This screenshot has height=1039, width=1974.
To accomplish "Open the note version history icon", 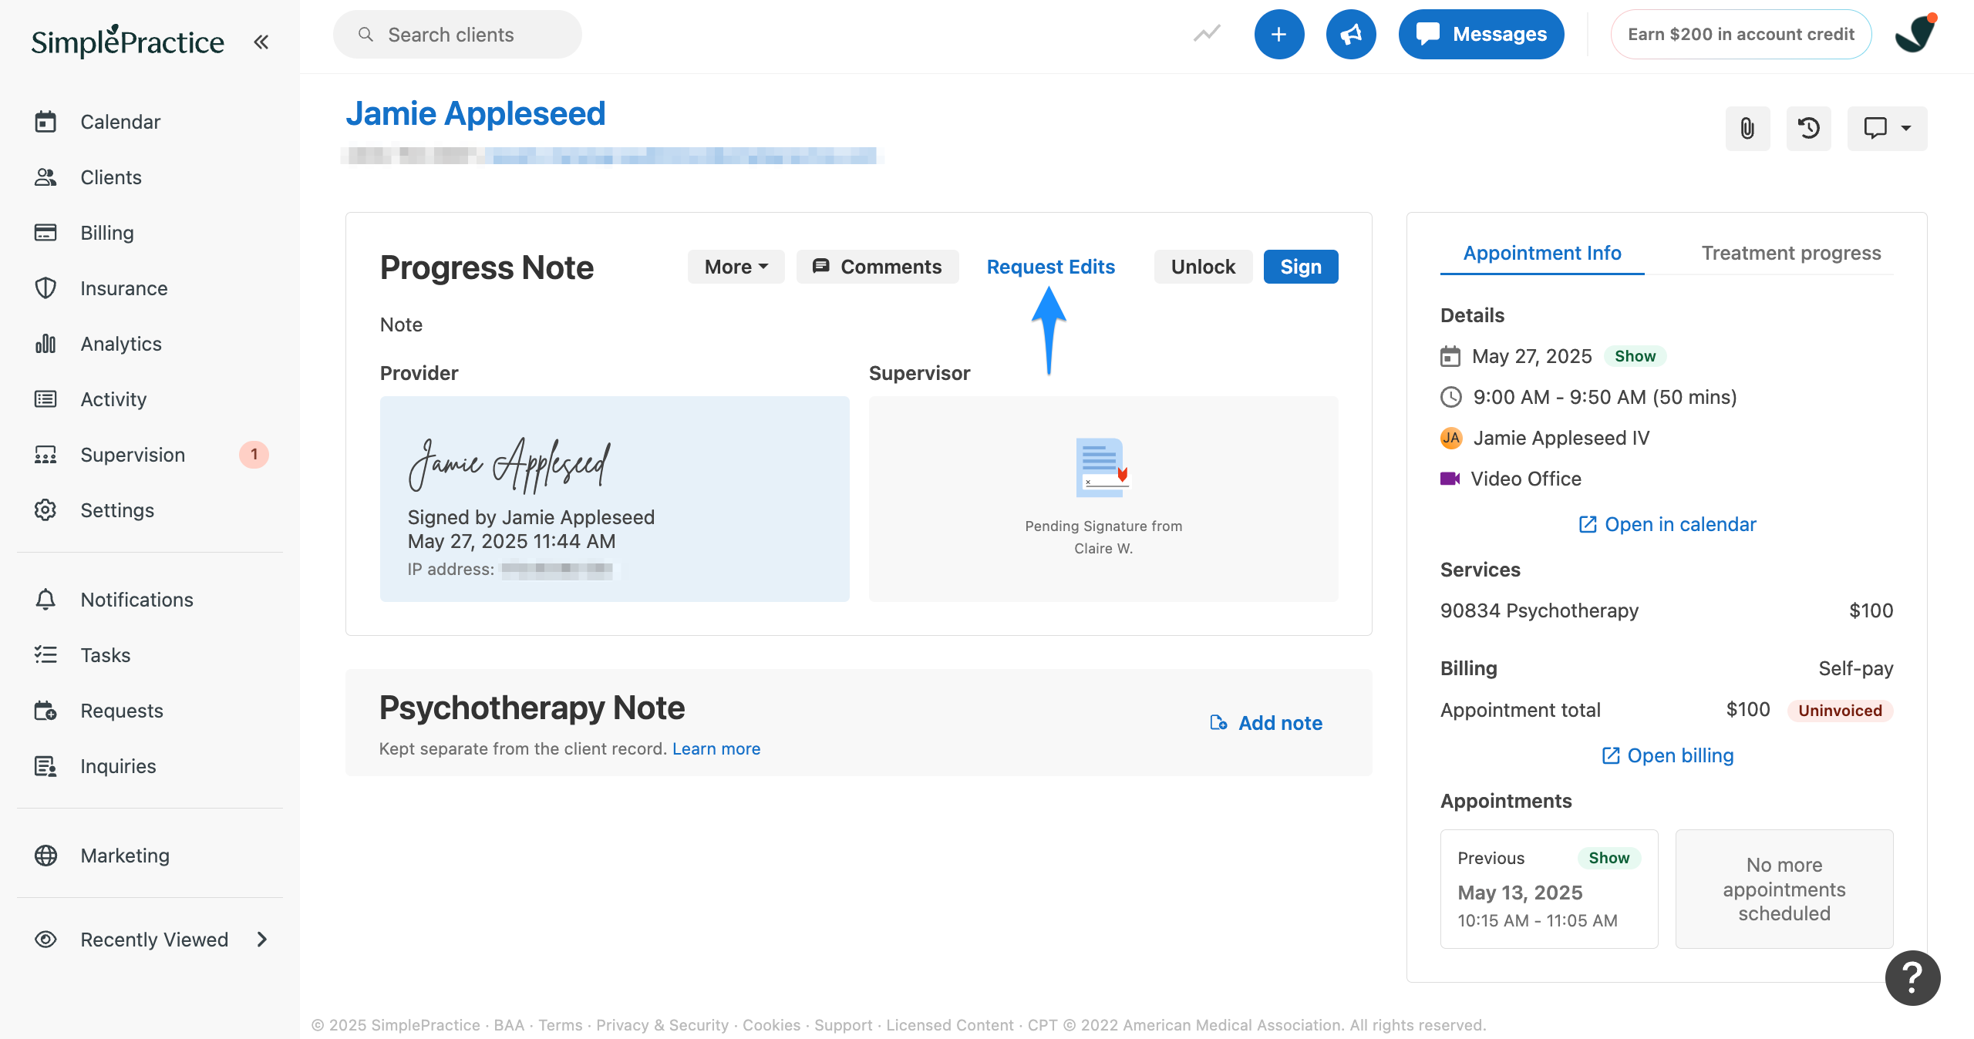I will pos(1808,128).
